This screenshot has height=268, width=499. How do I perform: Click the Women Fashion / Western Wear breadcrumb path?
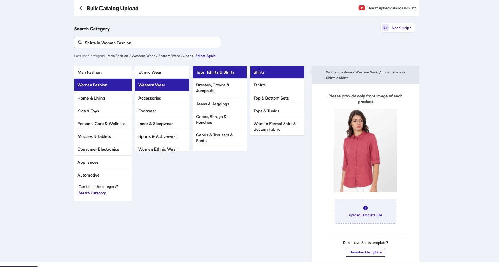[x=365, y=75]
